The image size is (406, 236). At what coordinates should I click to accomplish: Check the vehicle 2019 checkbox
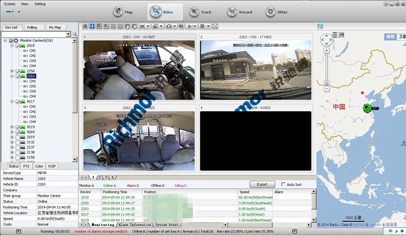click(18, 138)
